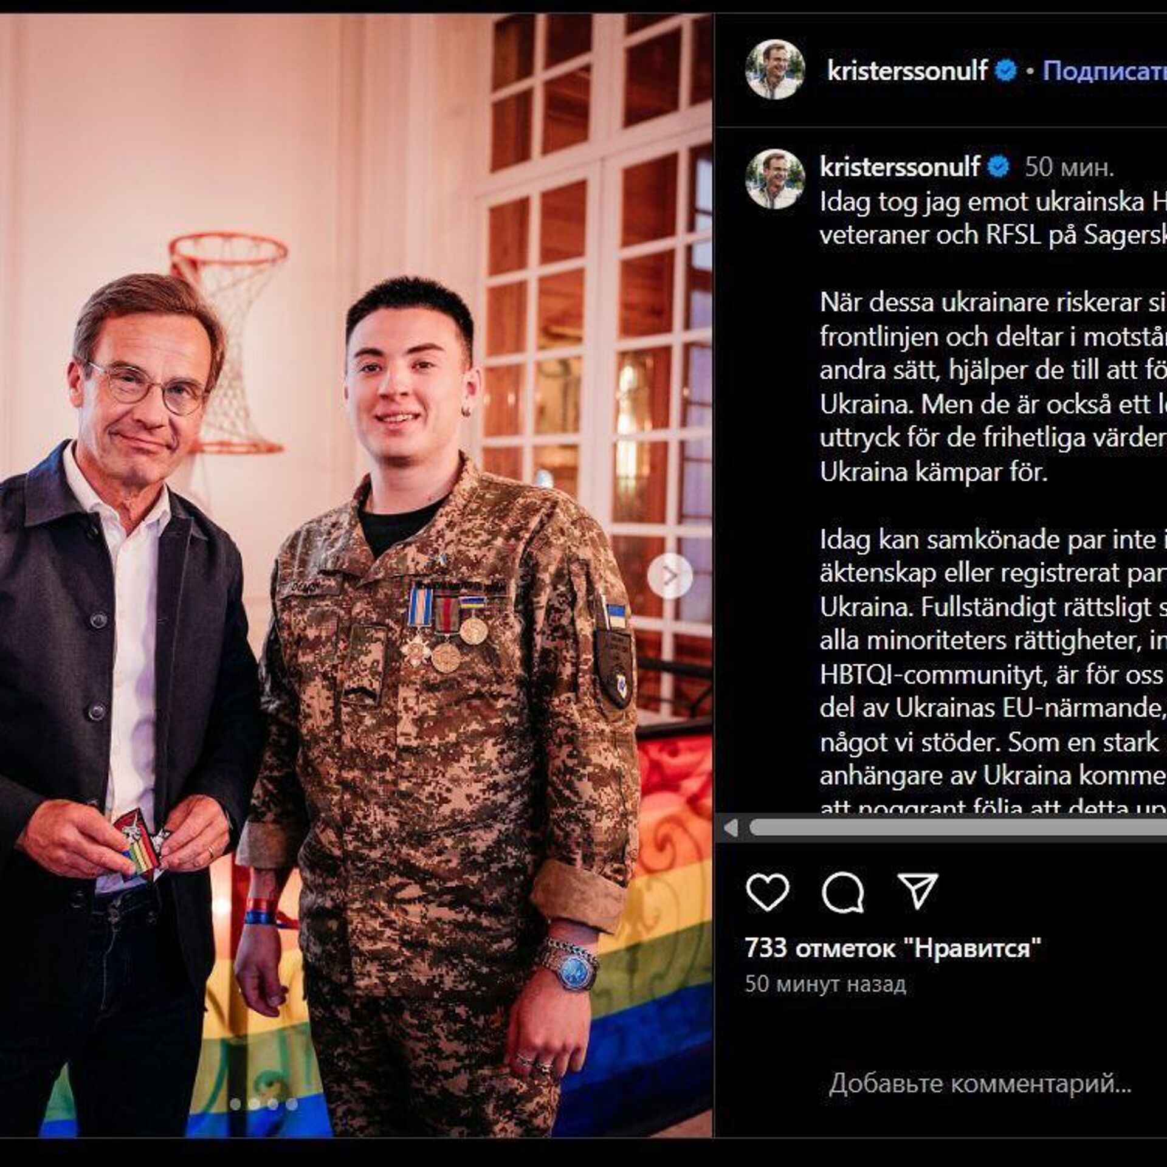This screenshot has height=1167, width=1167.
Task: Jump to the third carousel dot
Action: (x=273, y=1104)
